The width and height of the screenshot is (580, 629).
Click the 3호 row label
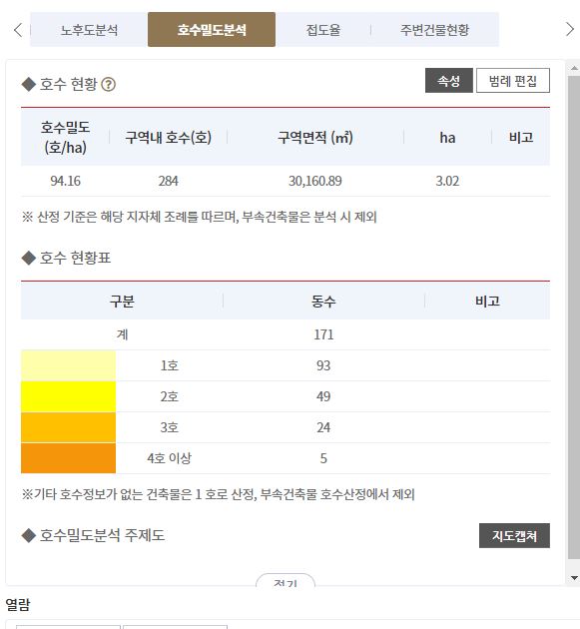[x=169, y=427]
